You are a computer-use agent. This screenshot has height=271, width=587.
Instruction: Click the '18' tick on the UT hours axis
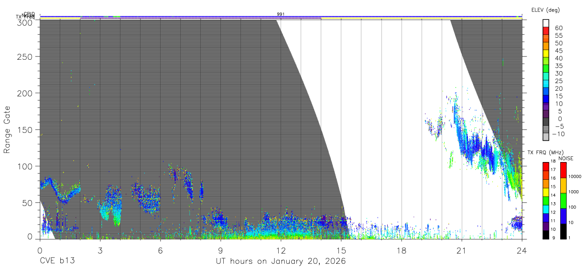coord(401,250)
